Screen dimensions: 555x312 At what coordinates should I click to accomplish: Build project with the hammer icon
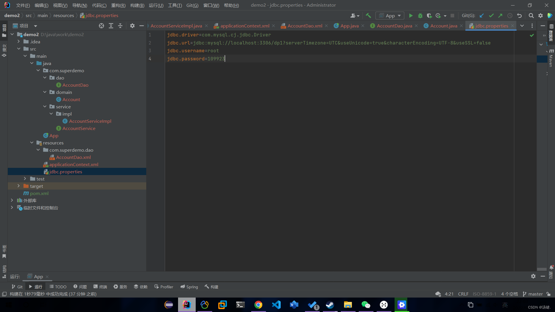point(368,16)
